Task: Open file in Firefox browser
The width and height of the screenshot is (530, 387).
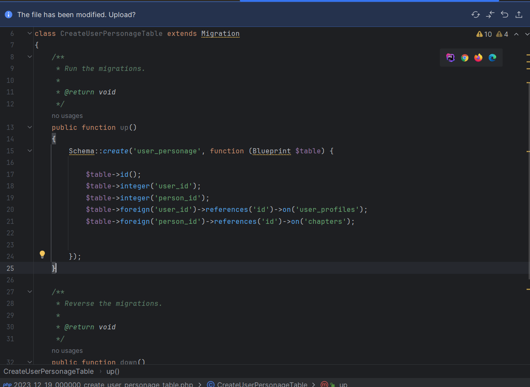Action: (478, 58)
